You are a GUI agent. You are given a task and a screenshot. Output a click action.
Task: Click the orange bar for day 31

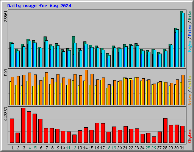point(183,90)
